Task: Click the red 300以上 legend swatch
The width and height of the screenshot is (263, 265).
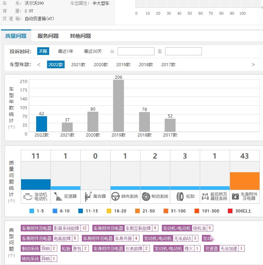Action: (230, 211)
